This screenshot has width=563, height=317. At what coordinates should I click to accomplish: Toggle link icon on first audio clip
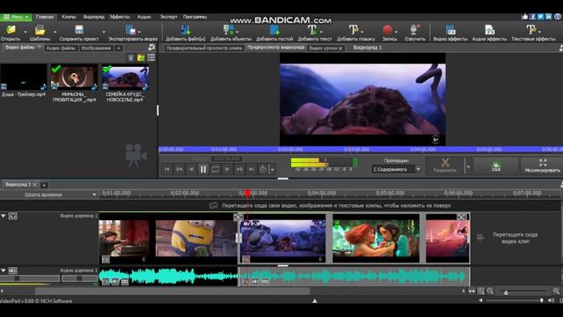click(124, 282)
